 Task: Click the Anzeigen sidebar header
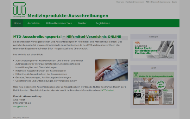point(154,37)
